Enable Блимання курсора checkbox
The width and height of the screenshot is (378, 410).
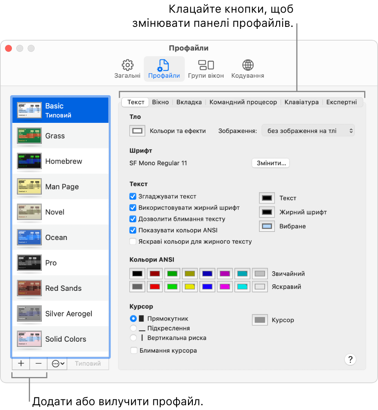[x=134, y=350]
